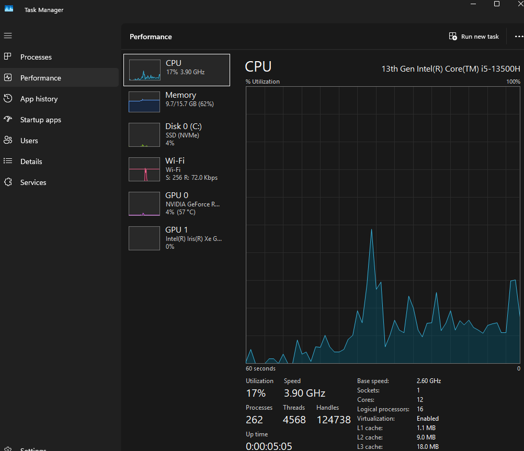This screenshot has height=451, width=524.
Task: Click the 3.90 GHz speed value
Action: [305, 393]
